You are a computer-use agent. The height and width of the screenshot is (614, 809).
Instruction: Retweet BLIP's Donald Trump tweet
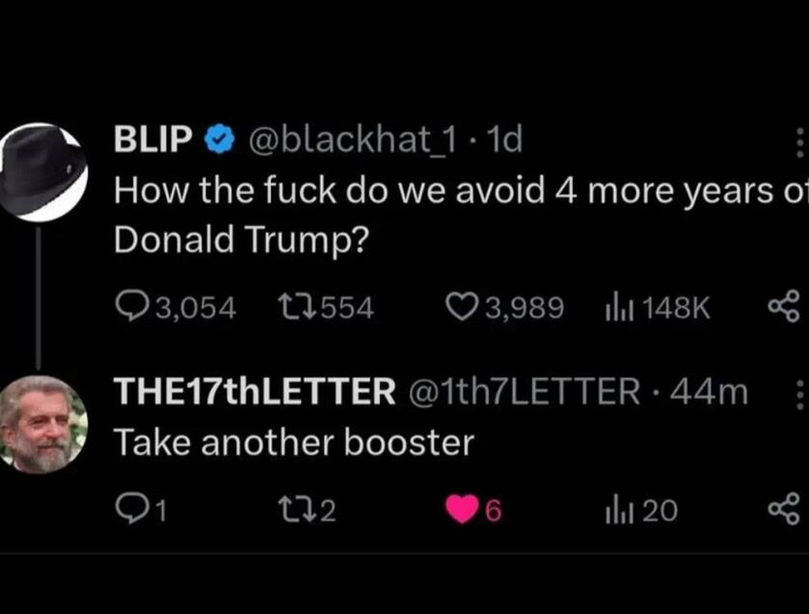(x=295, y=307)
